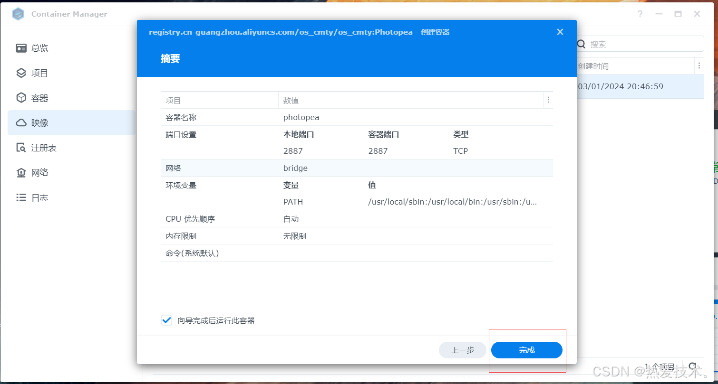Maximize the Container Manager window
Screen dimensions: 718x384
point(678,14)
